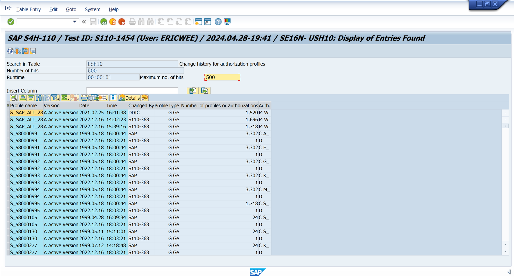Click Sort Descending icon in ALV toolbar
Viewport: 514px width, 276px height.
31,98
